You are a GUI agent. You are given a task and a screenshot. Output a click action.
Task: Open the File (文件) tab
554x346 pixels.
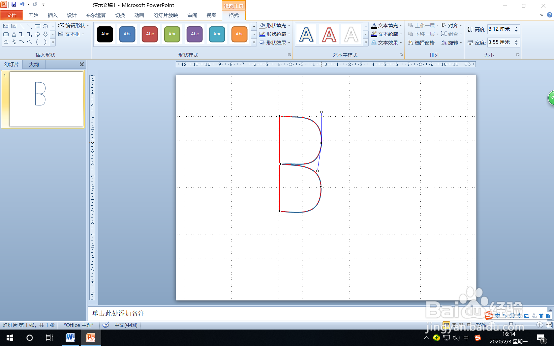pyautogui.click(x=12, y=15)
